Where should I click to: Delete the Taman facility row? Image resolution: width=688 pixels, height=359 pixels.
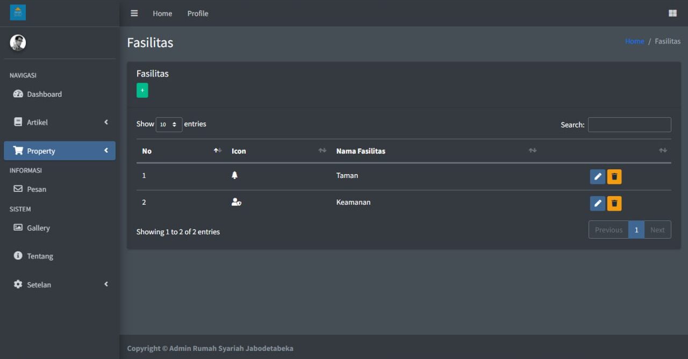pyautogui.click(x=614, y=177)
